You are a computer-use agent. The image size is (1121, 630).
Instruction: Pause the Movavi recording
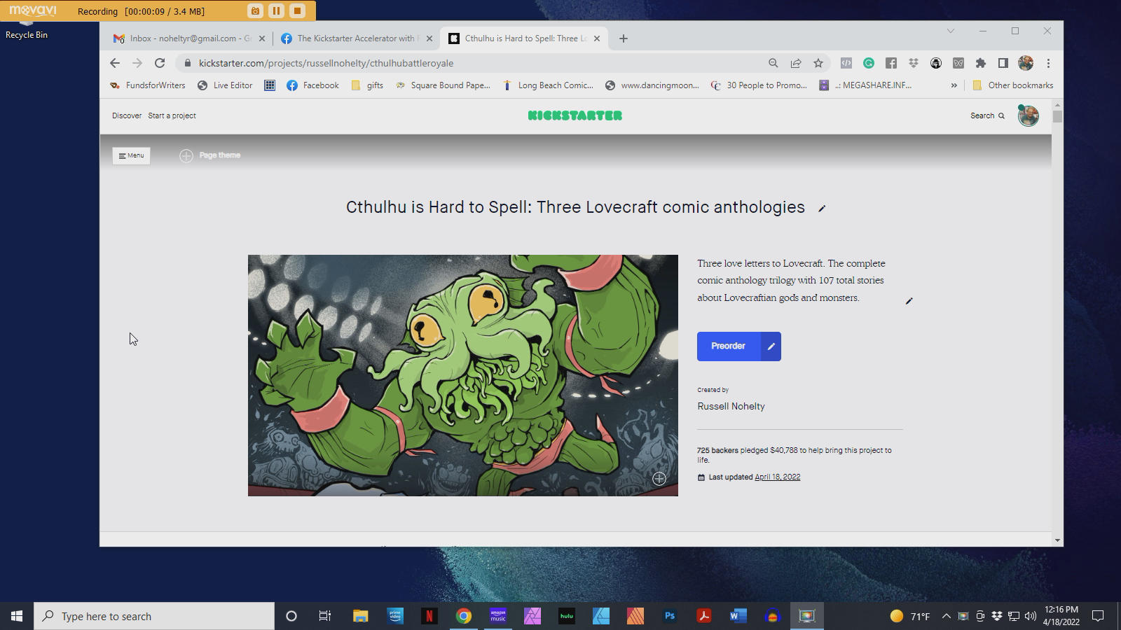pyautogui.click(x=276, y=10)
